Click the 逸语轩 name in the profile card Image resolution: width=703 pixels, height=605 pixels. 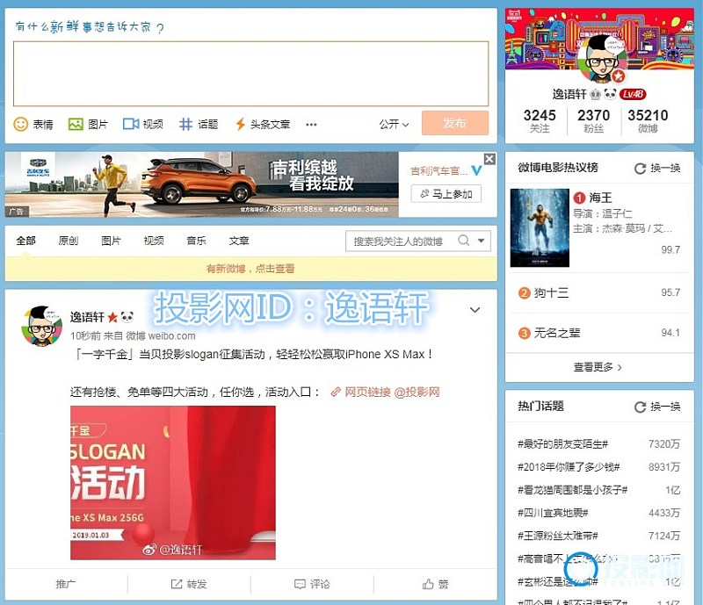point(569,94)
